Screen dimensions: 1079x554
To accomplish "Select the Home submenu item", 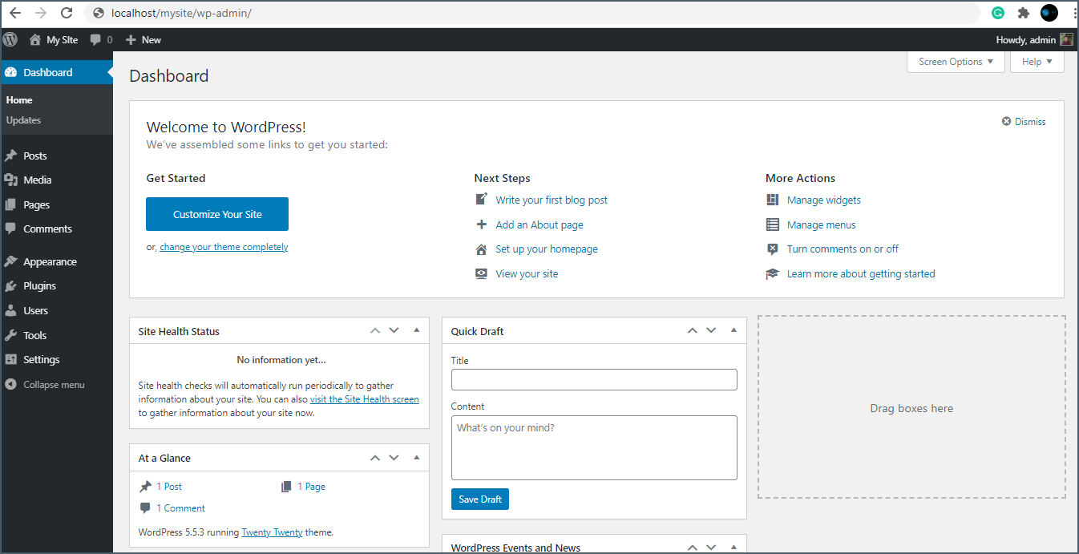I will 19,100.
